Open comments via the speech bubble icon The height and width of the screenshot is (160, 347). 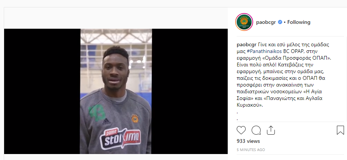(256, 130)
